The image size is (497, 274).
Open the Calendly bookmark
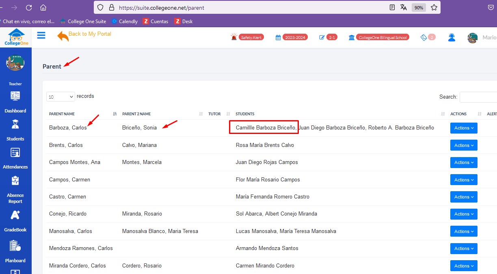[125, 22]
